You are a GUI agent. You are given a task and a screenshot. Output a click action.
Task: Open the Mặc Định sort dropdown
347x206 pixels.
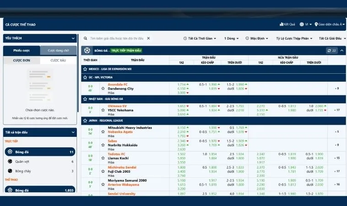click(x=257, y=38)
